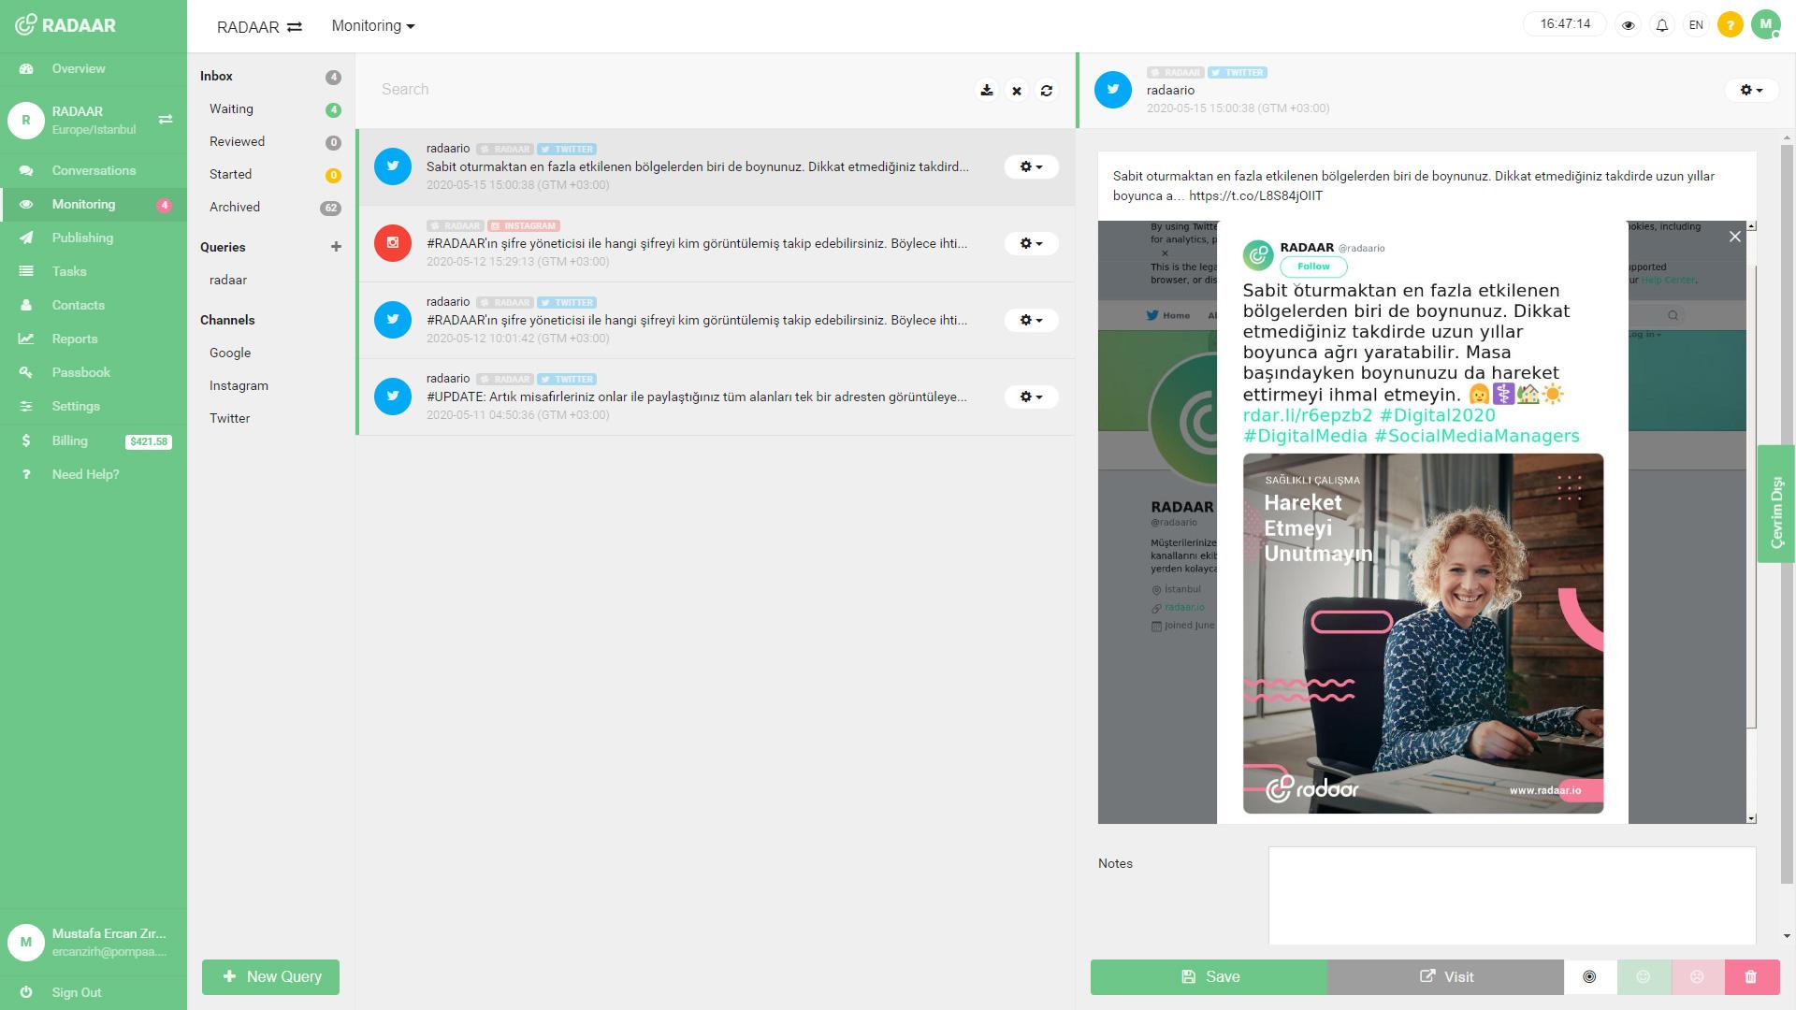The image size is (1796, 1010).
Task: Click the Visit button for current post
Action: pyautogui.click(x=1445, y=976)
